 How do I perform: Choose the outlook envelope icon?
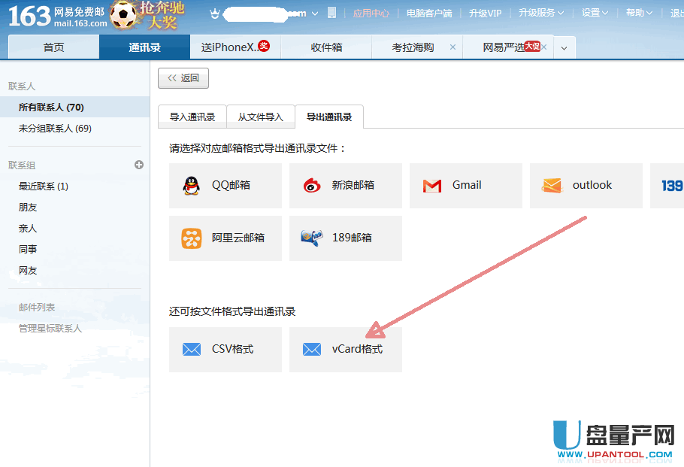[x=552, y=186]
